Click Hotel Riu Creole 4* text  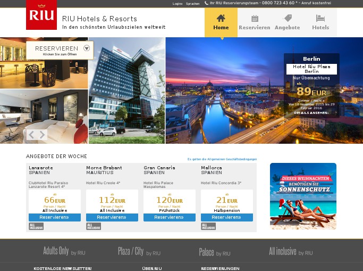pos(103,183)
